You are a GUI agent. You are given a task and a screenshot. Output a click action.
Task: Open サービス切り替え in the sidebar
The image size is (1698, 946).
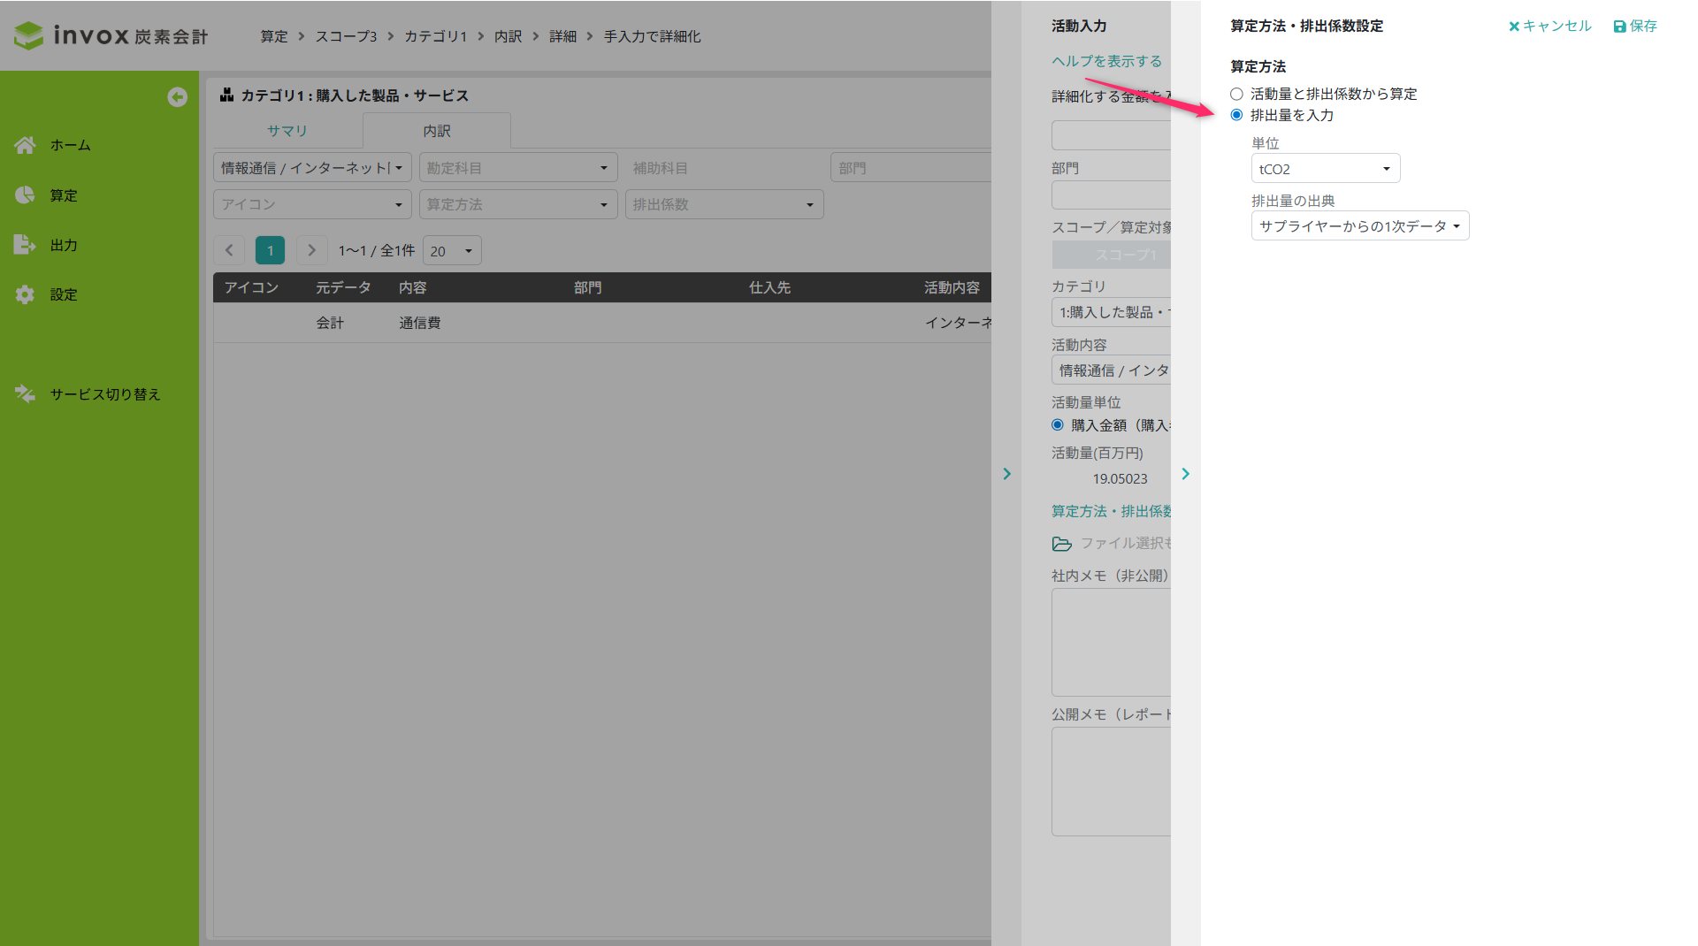point(105,394)
